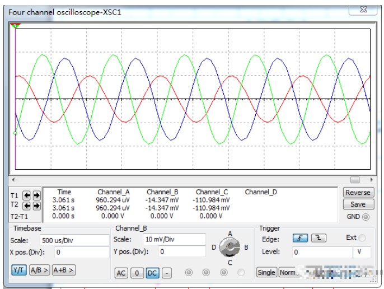
Task: Click knob label D
Action: click(214, 248)
